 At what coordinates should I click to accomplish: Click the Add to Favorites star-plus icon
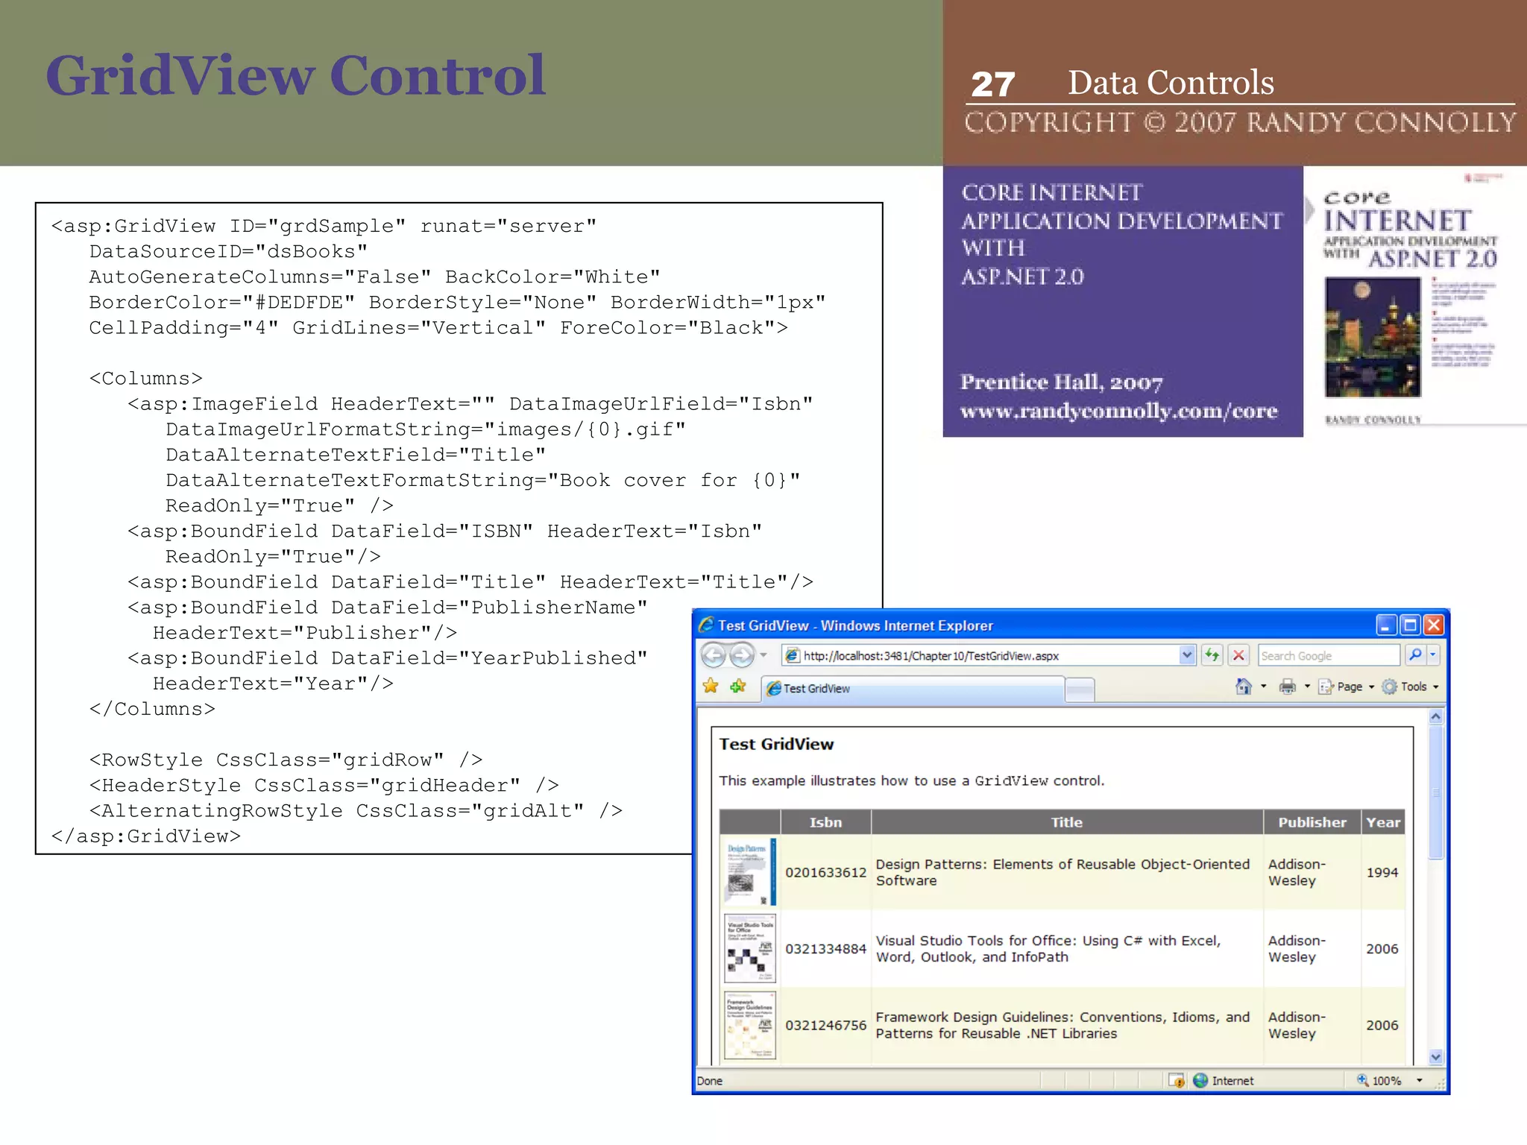pyautogui.click(x=738, y=687)
